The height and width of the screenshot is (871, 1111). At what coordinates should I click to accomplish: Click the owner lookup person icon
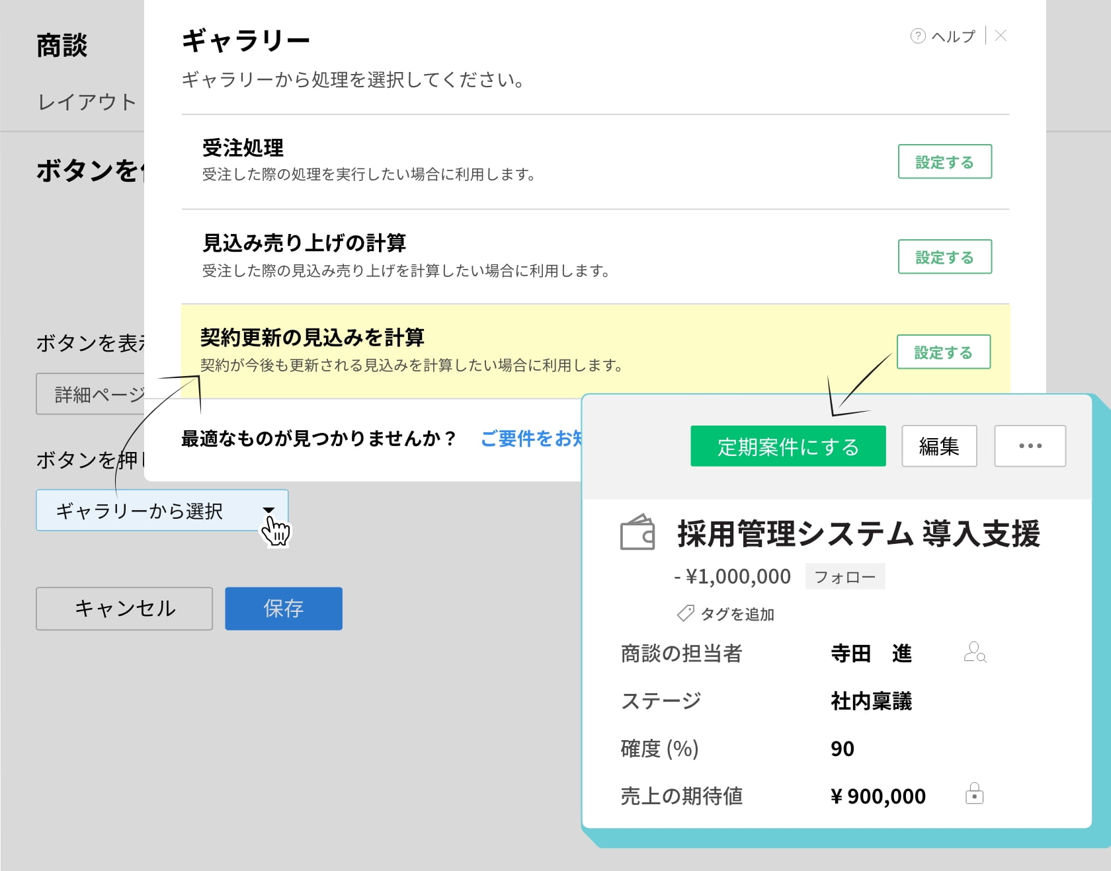pos(974,652)
